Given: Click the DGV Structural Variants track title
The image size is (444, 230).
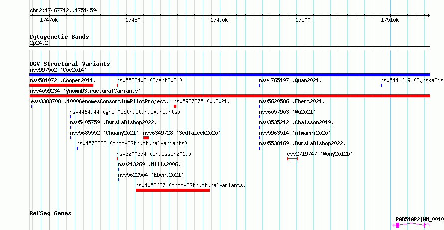Looking at the screenshot, I should [70, 64].
